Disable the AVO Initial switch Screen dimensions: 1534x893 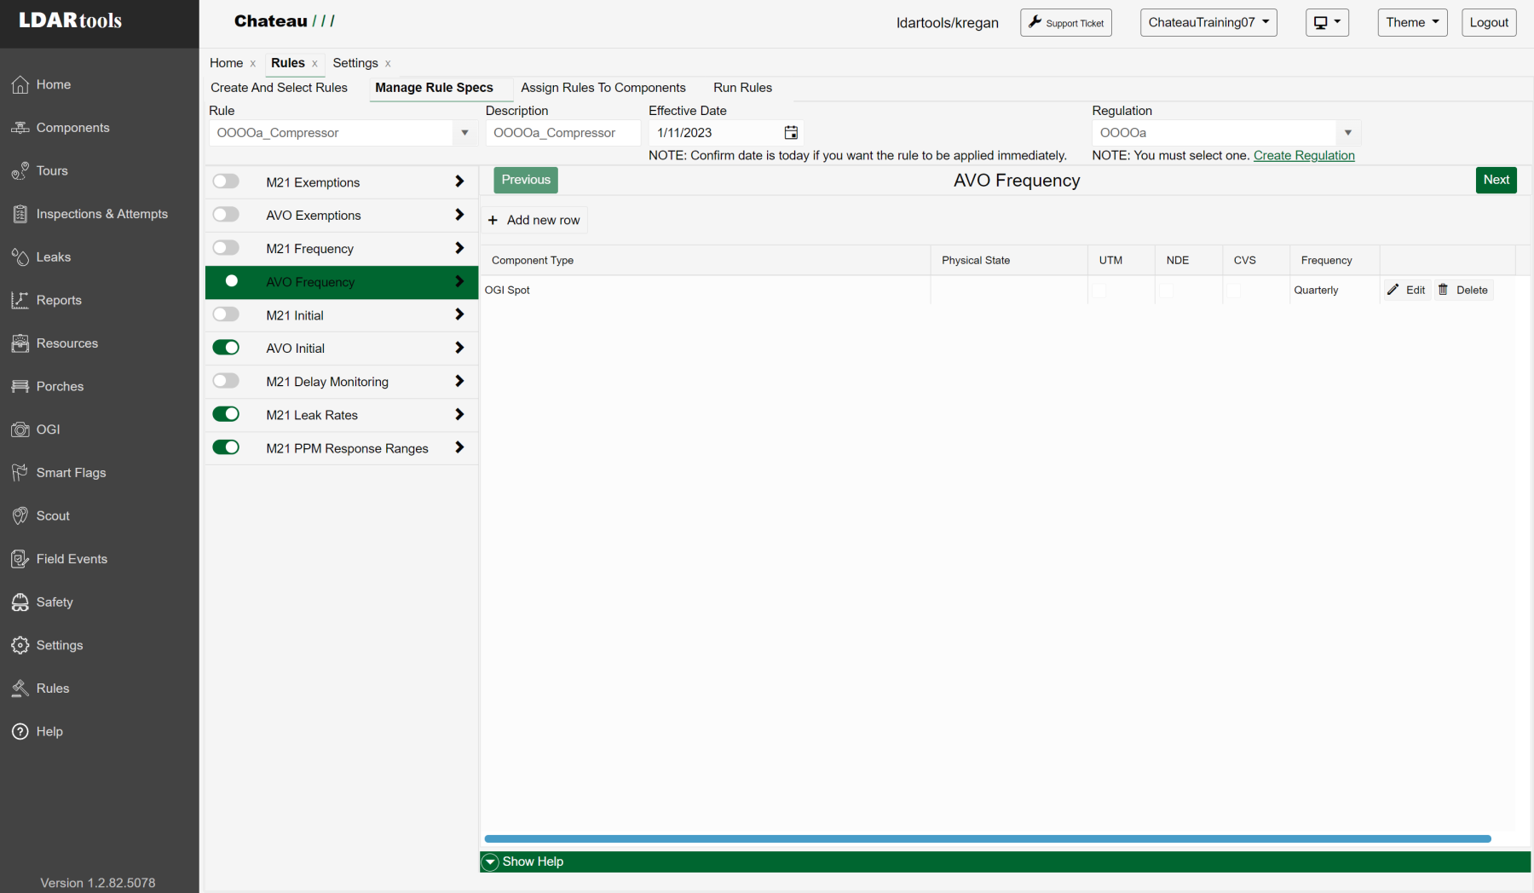point(226,348)
